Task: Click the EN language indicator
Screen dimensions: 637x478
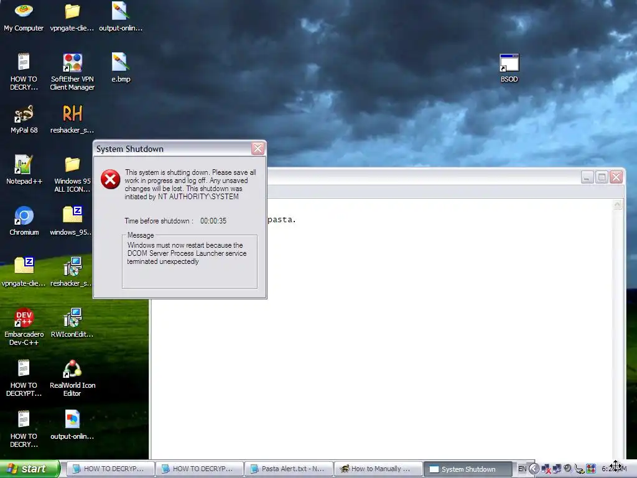Action: [x=522, y=469]
